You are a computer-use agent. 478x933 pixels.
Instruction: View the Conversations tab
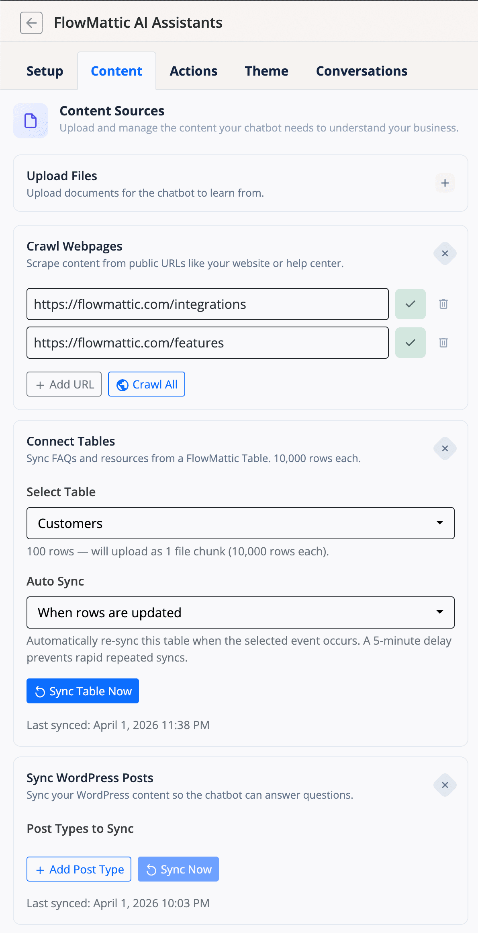[362, 71]
